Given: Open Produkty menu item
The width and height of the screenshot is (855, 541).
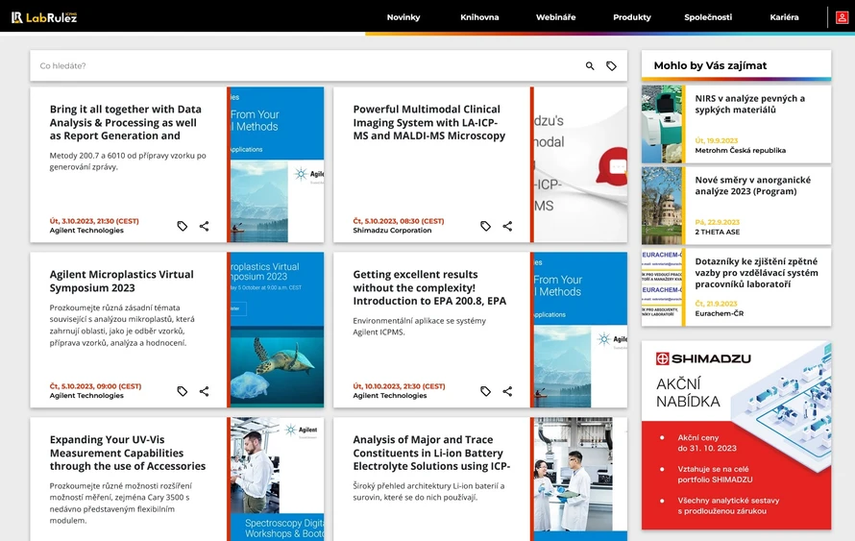Looking at the screenshot, I should click(632, 17).
